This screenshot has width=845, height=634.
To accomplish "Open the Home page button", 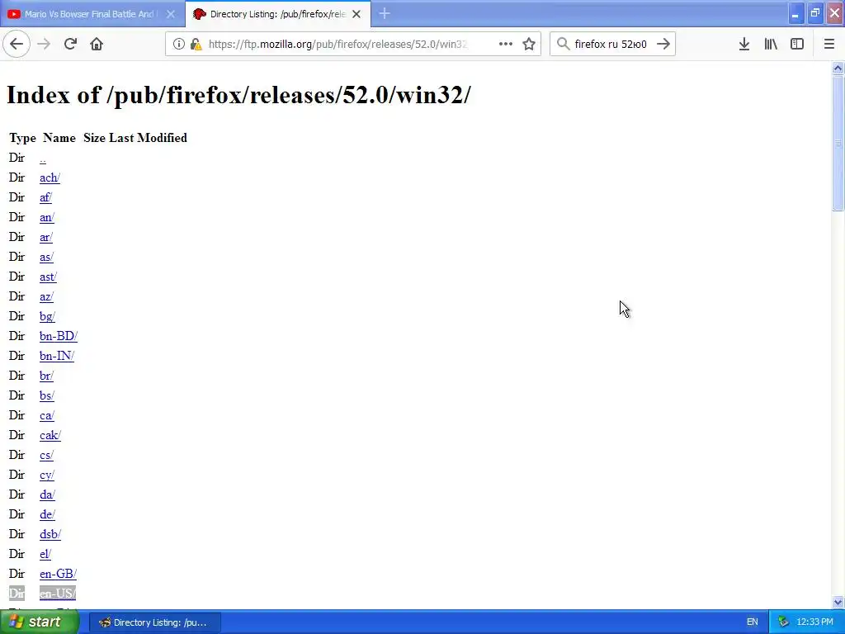I will tap(97, 45).
